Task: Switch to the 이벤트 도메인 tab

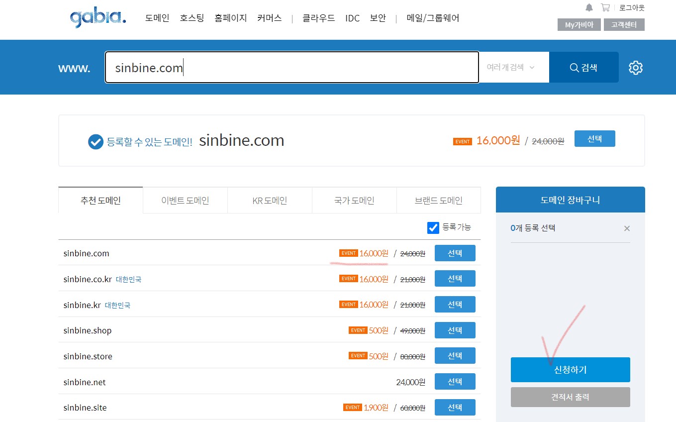Action: pos(185,200)
